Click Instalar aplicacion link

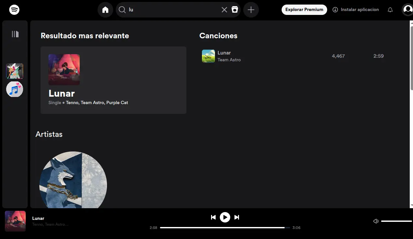click(356, 10)
